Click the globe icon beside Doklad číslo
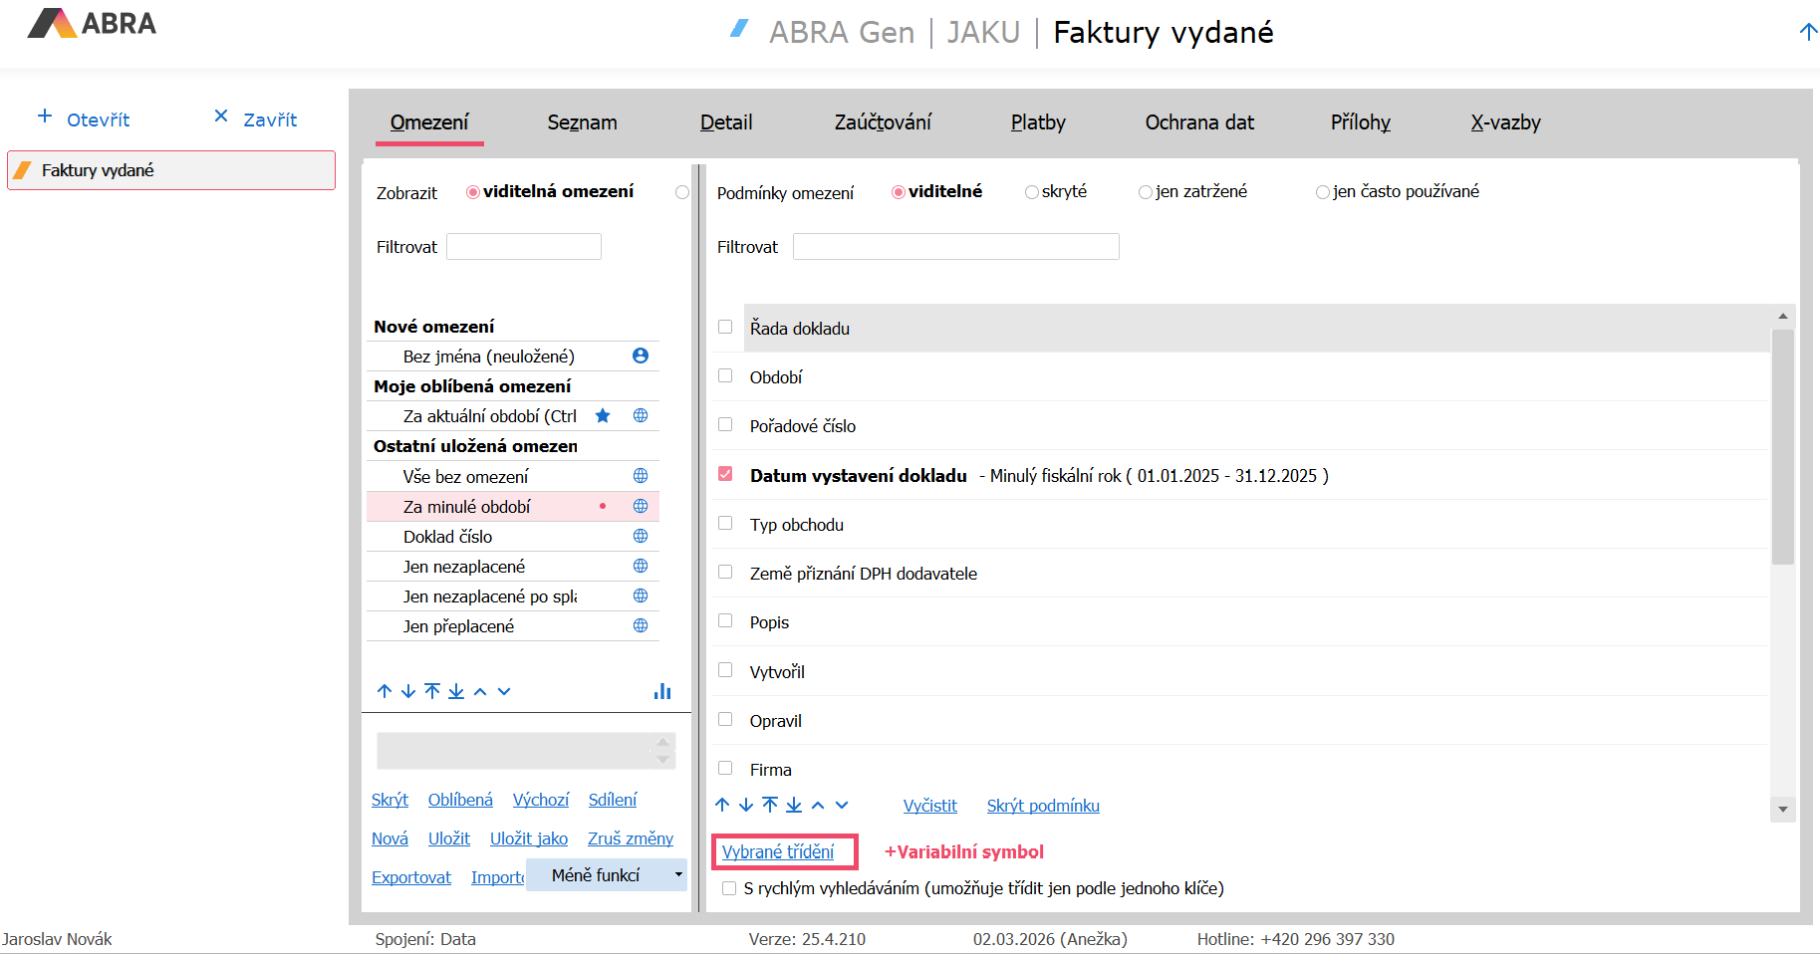The image size is (1820, 954). click(641, 536)
